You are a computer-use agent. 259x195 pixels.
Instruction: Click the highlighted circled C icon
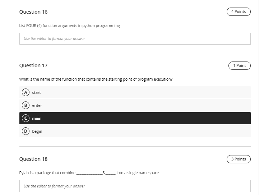pos(26,118)
